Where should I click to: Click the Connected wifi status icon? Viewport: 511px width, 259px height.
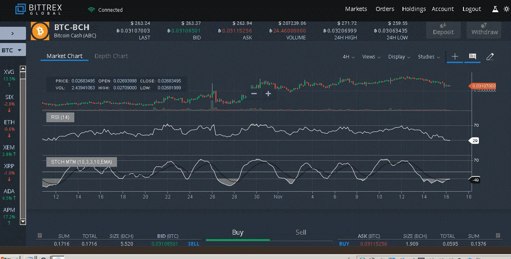click(x=91, y=9)
